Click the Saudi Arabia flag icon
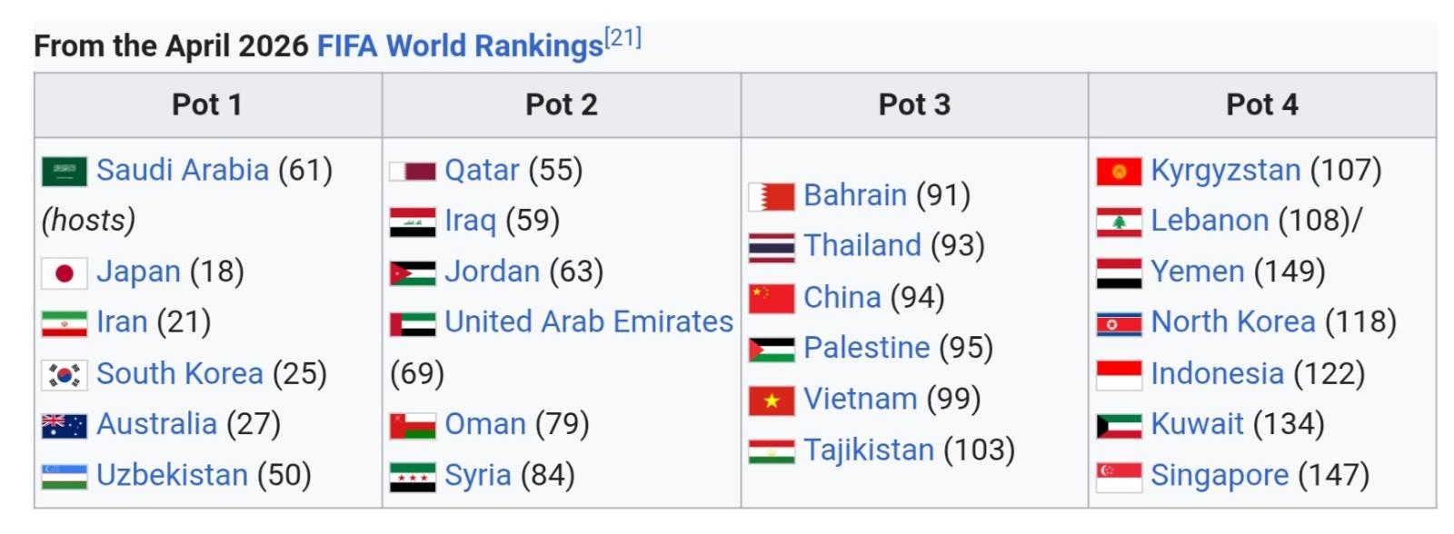 tap(65, 171)
